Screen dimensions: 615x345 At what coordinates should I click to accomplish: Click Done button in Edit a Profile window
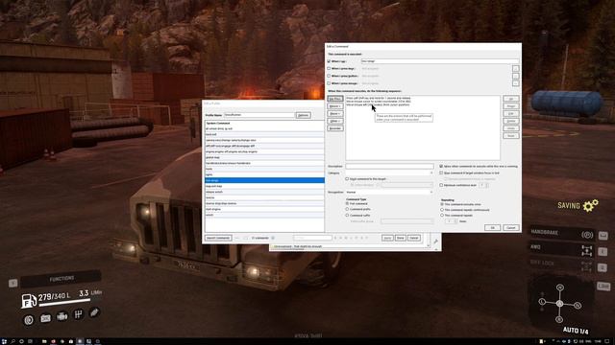[400, 238]
